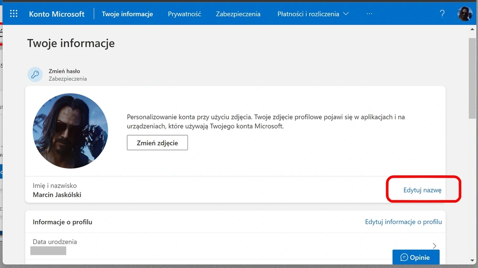The image size is (478, 268).
Task: Open the Zabezpieczenia tab
Action: point(238,14)
